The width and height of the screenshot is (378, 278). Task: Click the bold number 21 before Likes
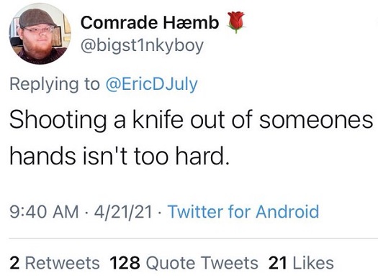[278, 263]
